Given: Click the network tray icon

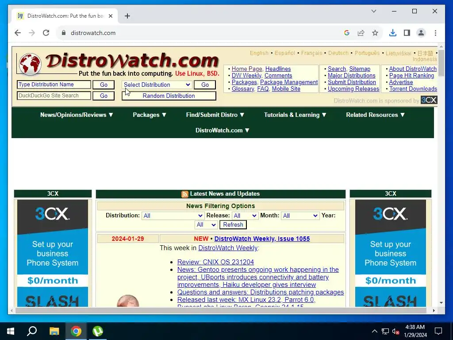Looking at the screenshot, I should [x=385, y=331].
